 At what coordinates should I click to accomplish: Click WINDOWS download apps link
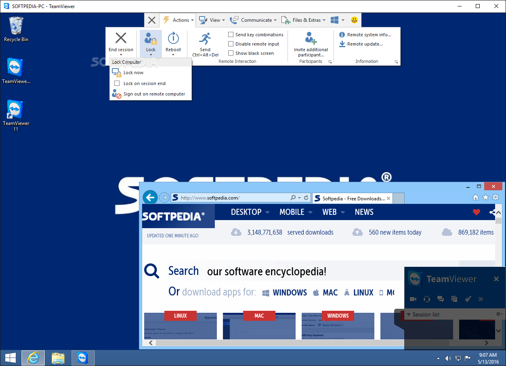pyautogui.click(x=285, y=293)
